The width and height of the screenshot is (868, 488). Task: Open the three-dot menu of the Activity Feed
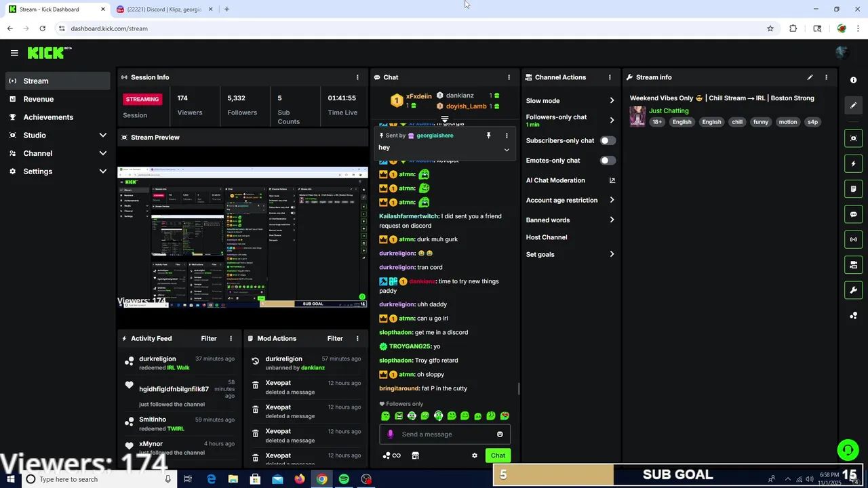click(x=231, y=338)
